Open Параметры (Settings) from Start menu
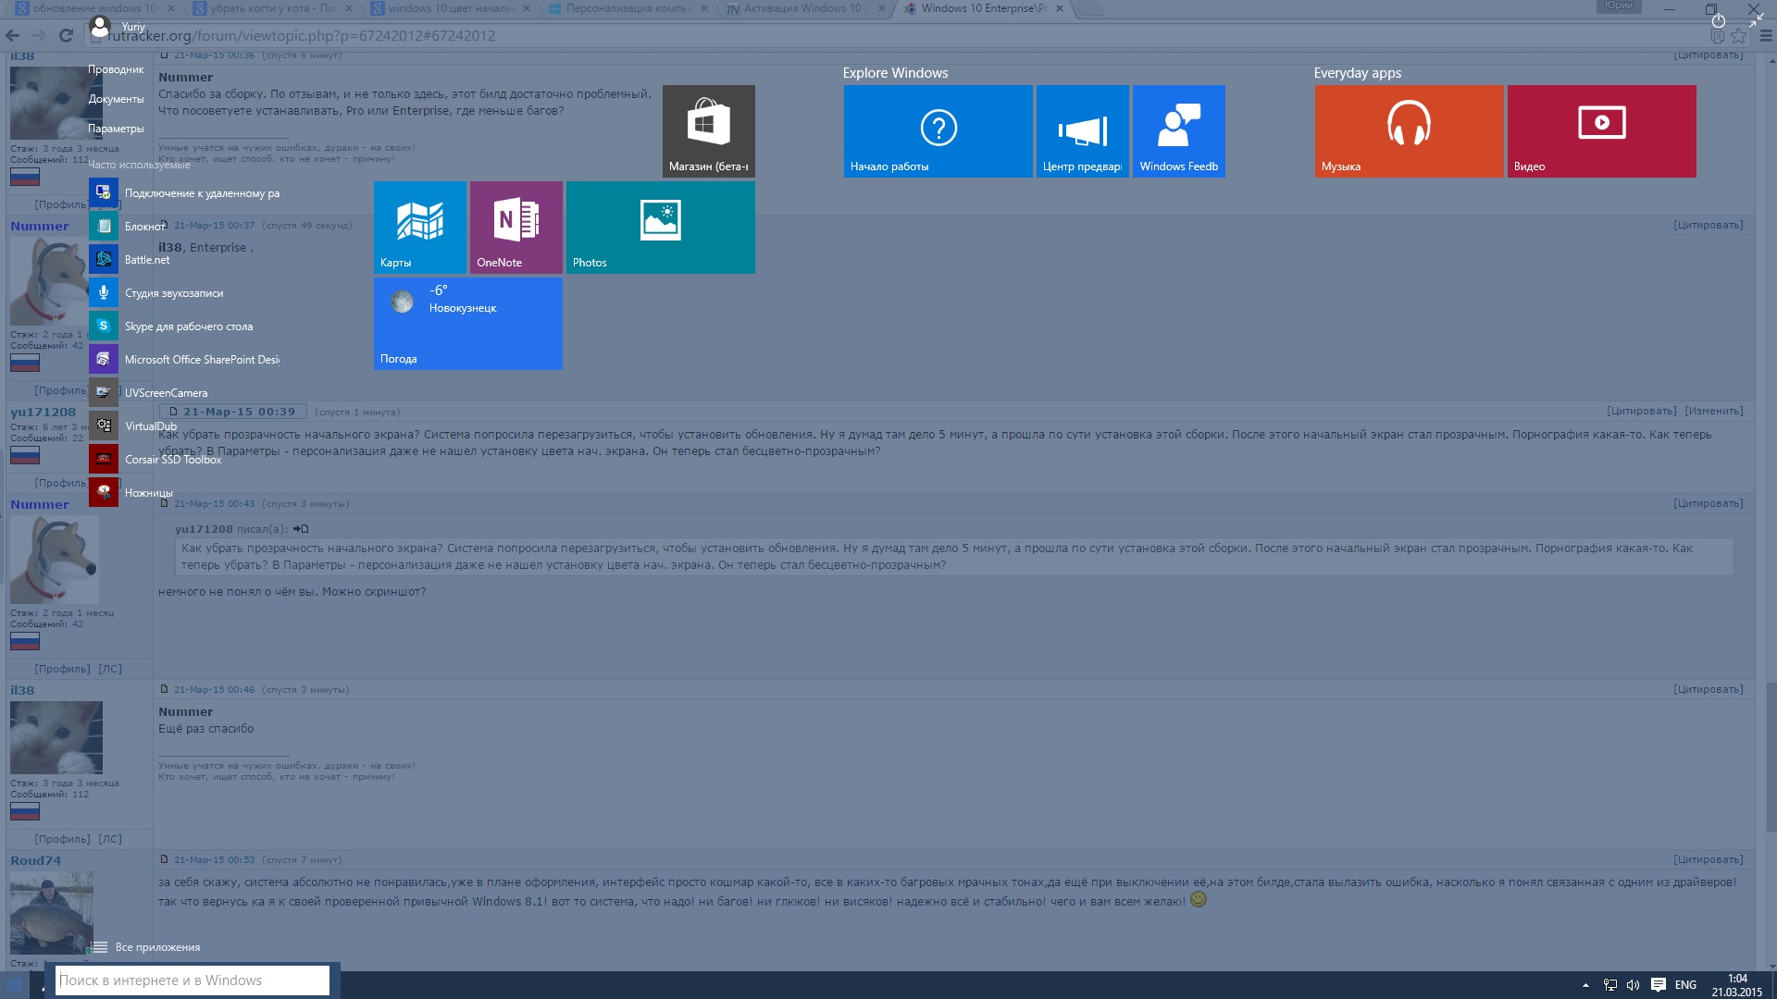Image resolution: width=1777 pixels, height=999 pixels. click(x=116, y=129)
